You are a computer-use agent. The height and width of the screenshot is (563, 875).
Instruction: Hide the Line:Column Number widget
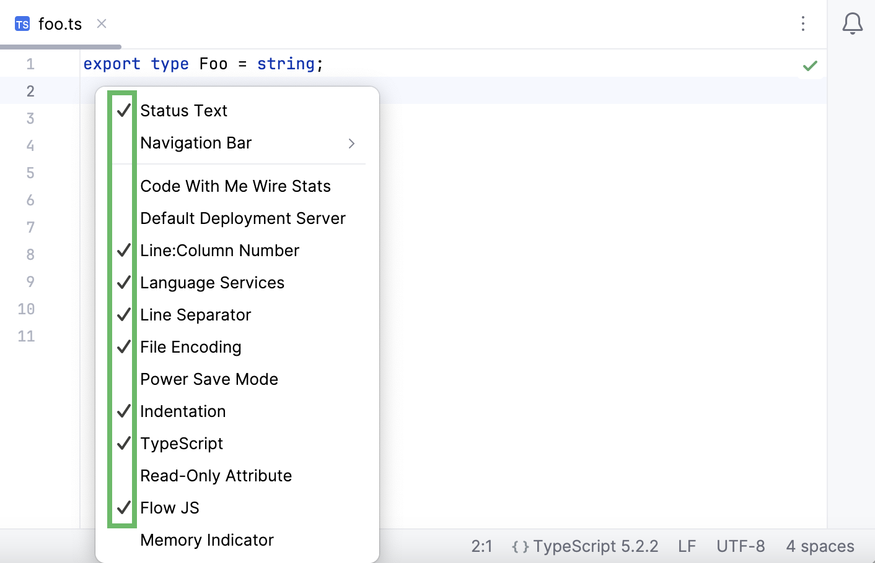pyautogui.click(x=220, y=250)
